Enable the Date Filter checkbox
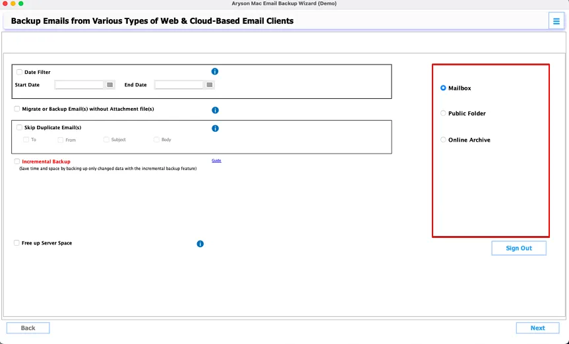Screen dimensions: 569x344 (x=19, y=72)
